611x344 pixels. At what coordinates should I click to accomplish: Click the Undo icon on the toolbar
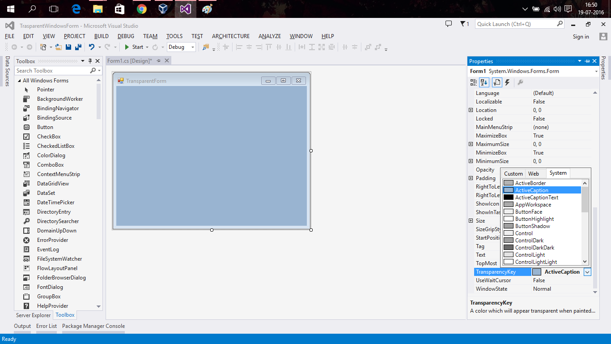point(92,47)
